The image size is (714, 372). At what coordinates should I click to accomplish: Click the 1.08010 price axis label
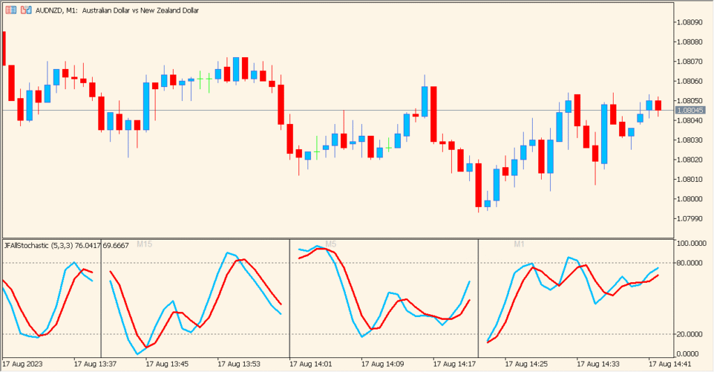[x=690, y=179]
